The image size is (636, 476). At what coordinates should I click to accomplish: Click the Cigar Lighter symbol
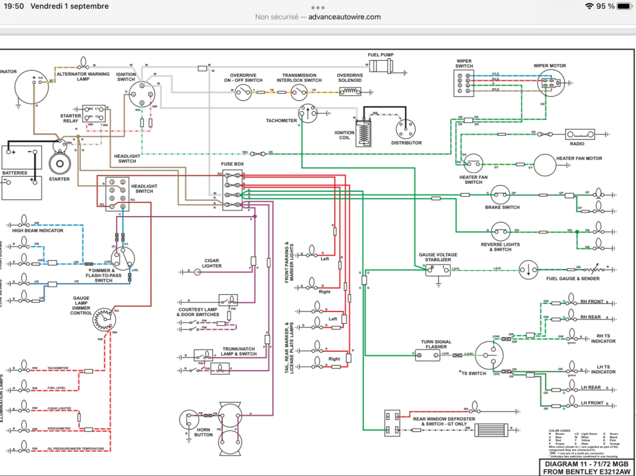198,272
